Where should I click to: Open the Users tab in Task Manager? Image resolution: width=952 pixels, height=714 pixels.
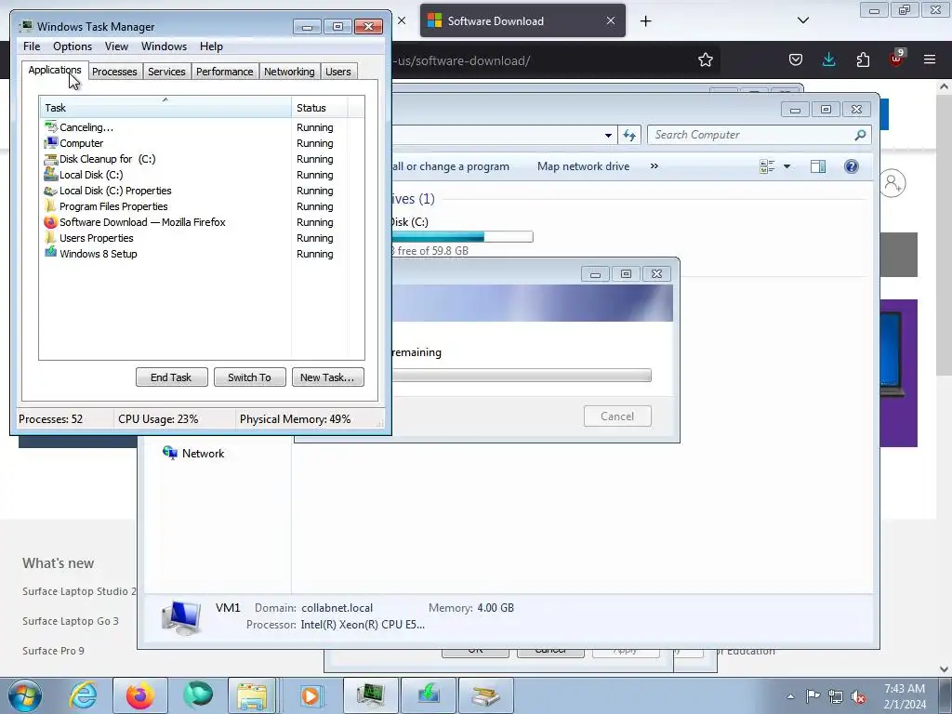pos(338,72)
